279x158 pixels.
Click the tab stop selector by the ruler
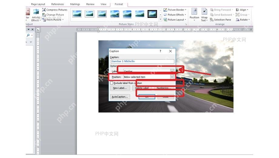click(38, 29)
